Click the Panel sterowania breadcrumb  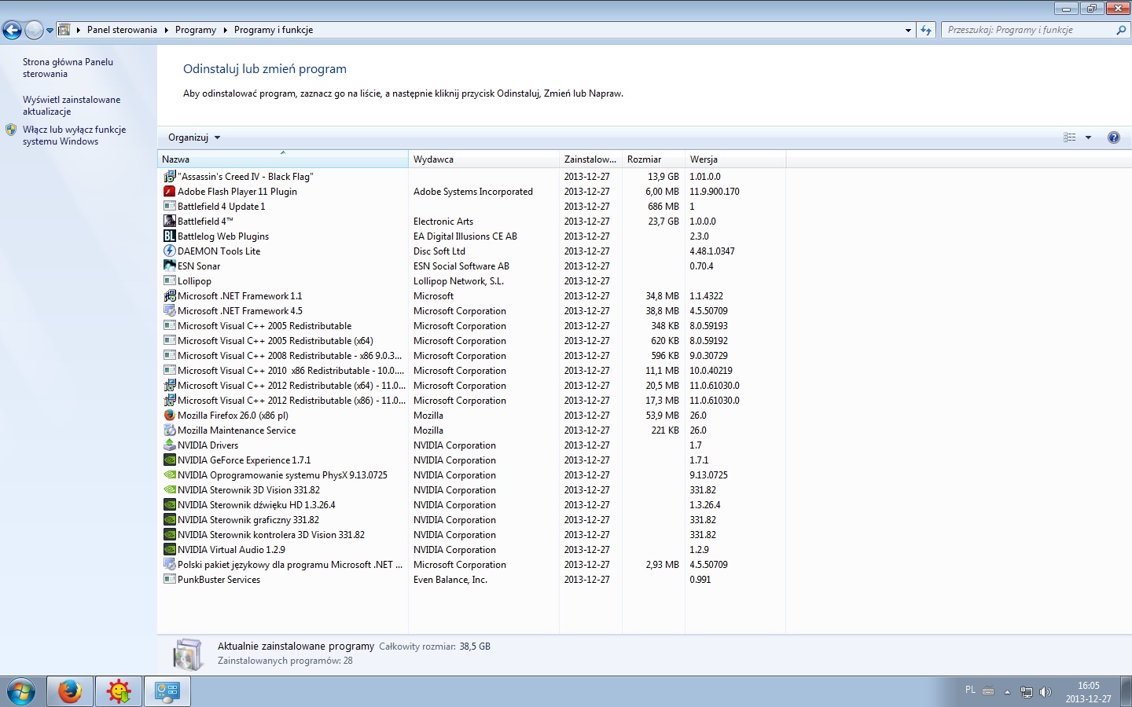click(122, 30)
